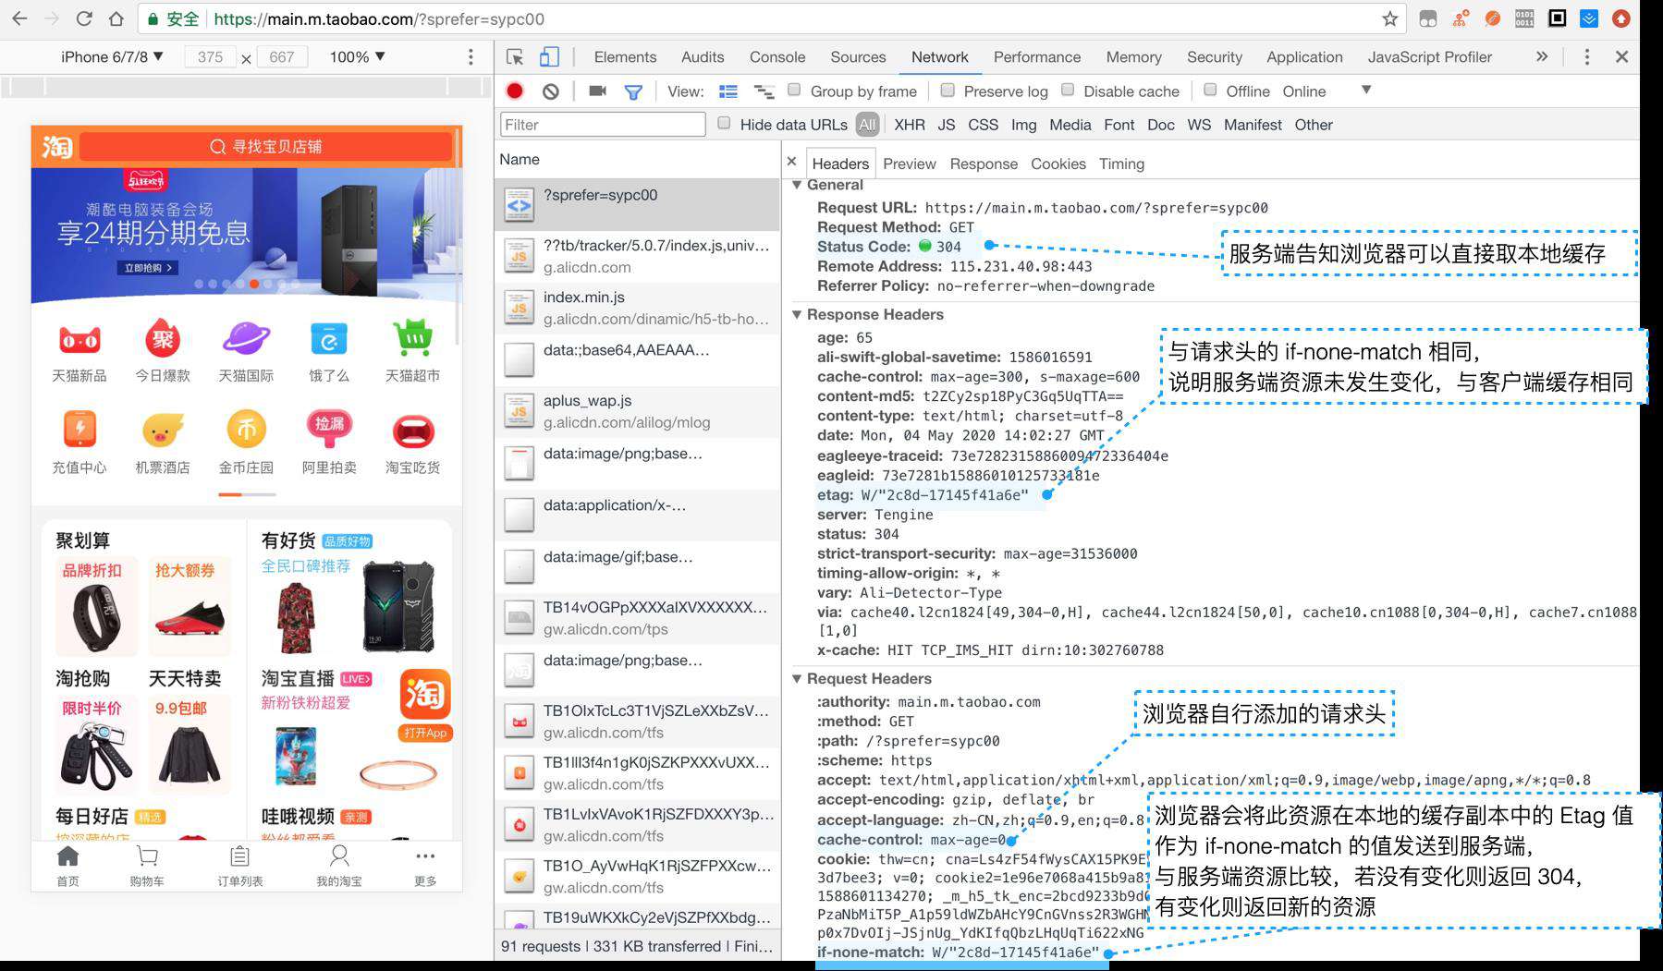
Task: Toggle device toolbar icon in DevTools
Action: [x=549, y=57]
